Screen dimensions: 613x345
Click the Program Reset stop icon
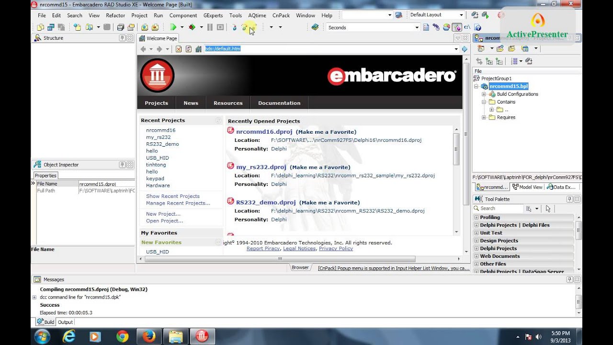(220, 27)
